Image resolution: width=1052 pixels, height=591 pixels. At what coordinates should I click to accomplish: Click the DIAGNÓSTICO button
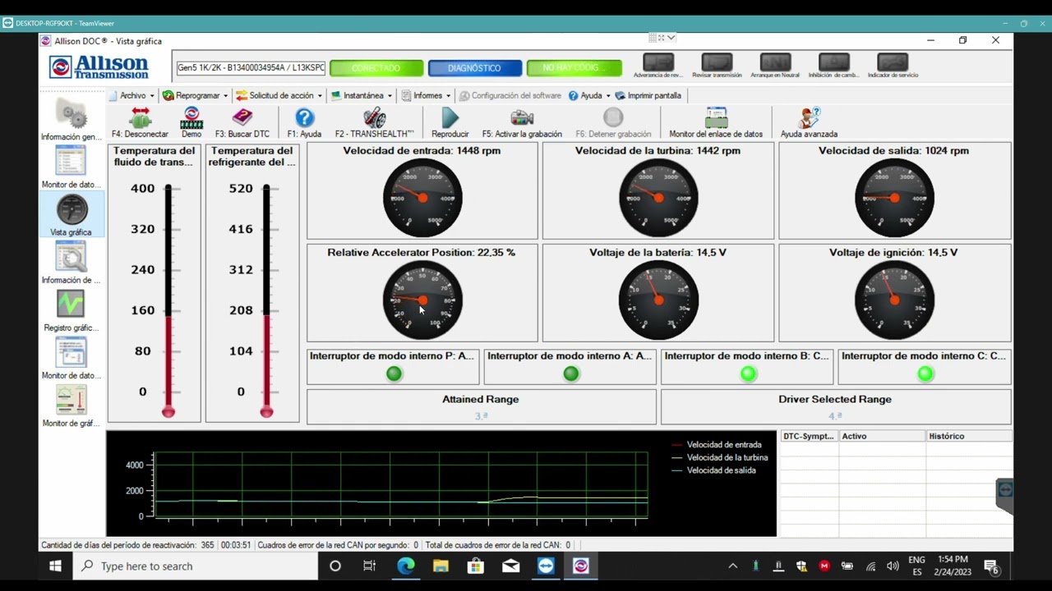point(474,68)
